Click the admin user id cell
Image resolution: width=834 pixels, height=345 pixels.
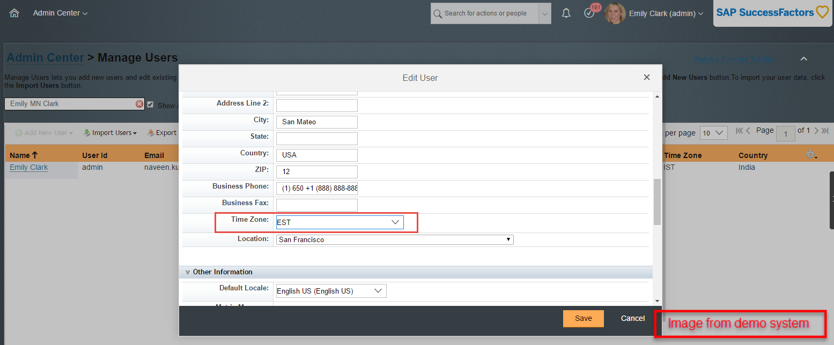point(92,167)
